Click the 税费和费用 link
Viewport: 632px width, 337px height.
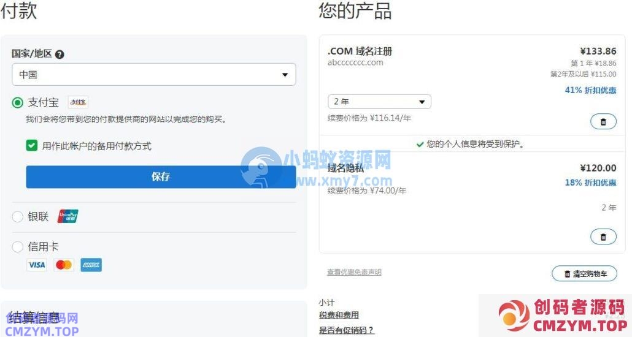pyautogui.click(x=339, y=315)
